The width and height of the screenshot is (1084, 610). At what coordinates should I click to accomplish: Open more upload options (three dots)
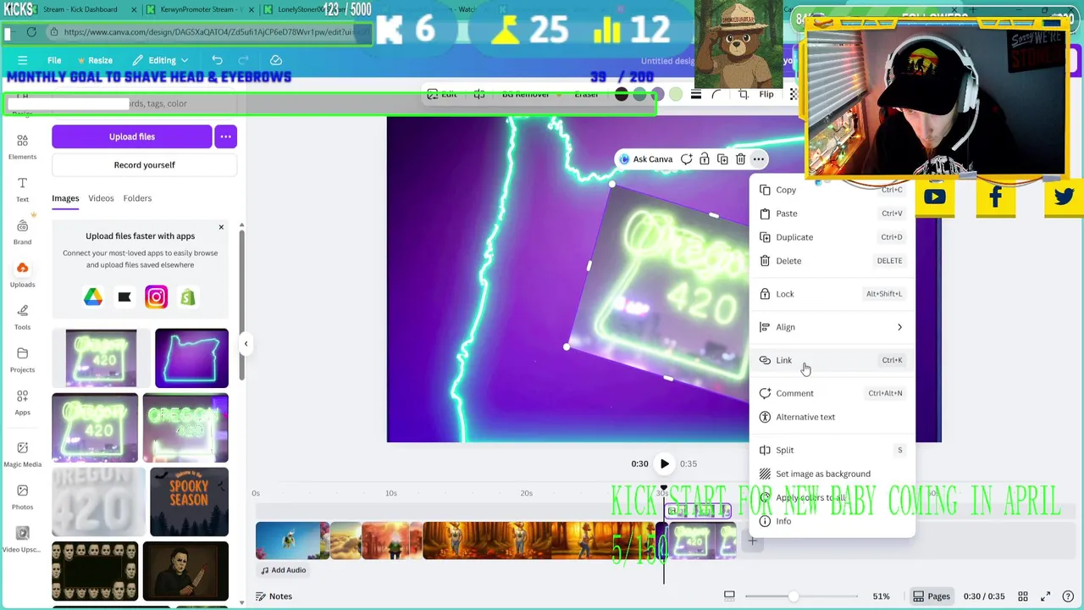pos(225,136)
